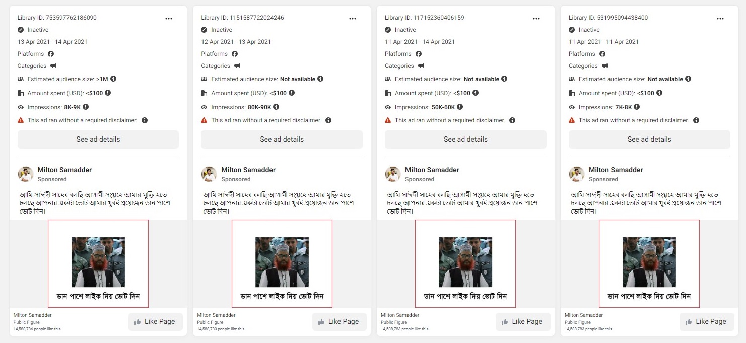The width and height of the screenshot is (746, 343).
Task: Open the three-dot menu on ad 531995094438400
Action: pyautogui.click(x=720, y=18)
